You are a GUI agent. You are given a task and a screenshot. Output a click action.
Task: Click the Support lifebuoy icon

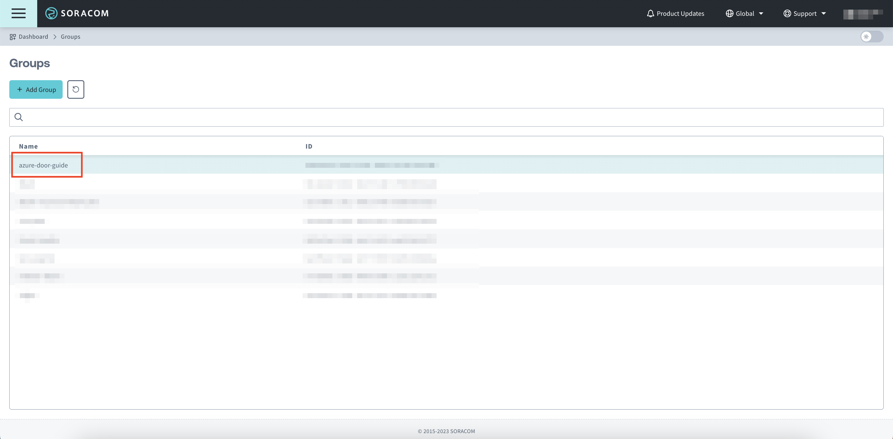point(787,14)
